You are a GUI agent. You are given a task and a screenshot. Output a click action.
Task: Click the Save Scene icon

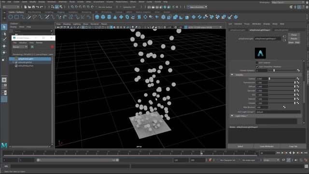point(33,7)
